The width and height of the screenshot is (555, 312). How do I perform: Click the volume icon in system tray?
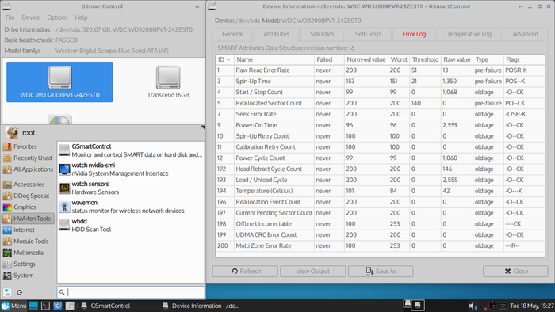pyautogui.click(x=473, y=306)
